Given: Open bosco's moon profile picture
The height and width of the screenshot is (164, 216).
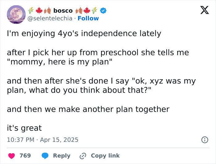Looking at the screenshot, I should coord(16,14).
